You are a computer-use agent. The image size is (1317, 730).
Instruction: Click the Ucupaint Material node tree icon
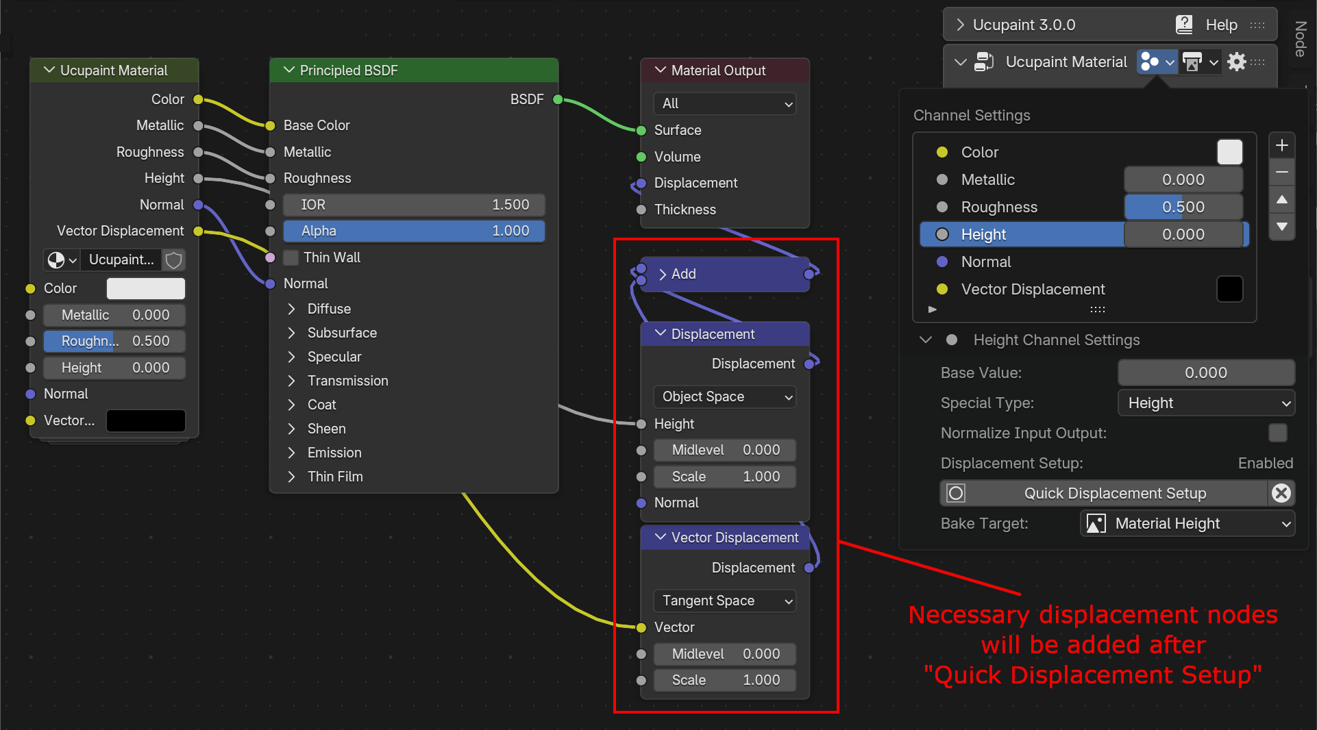point(984,62)
